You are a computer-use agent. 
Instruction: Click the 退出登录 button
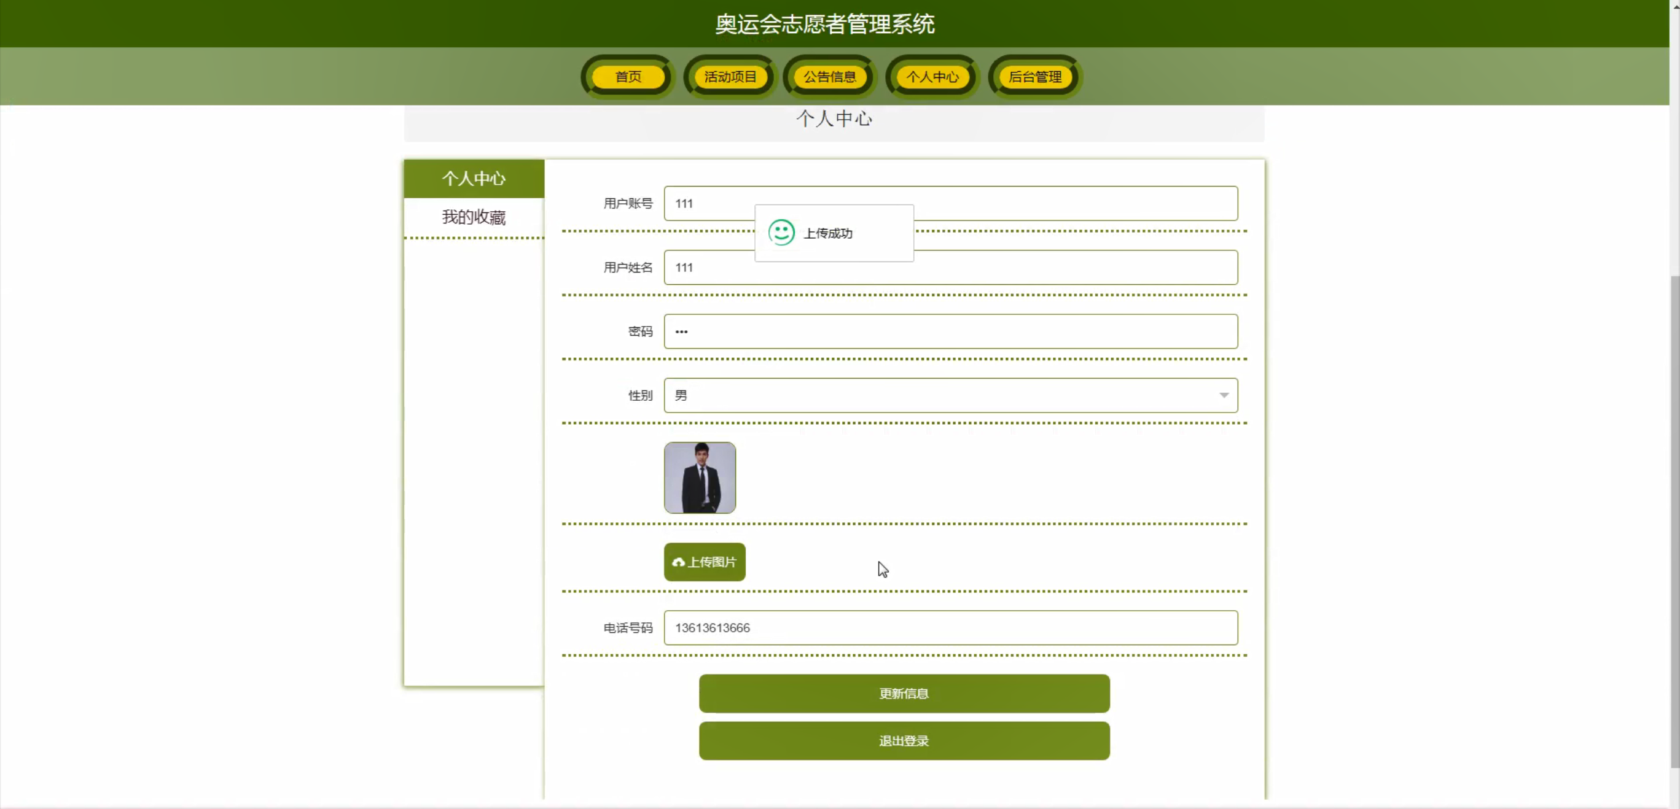tap(904, 740)
